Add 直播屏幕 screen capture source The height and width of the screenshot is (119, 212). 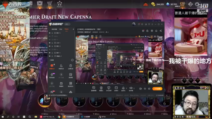point(94,89)
